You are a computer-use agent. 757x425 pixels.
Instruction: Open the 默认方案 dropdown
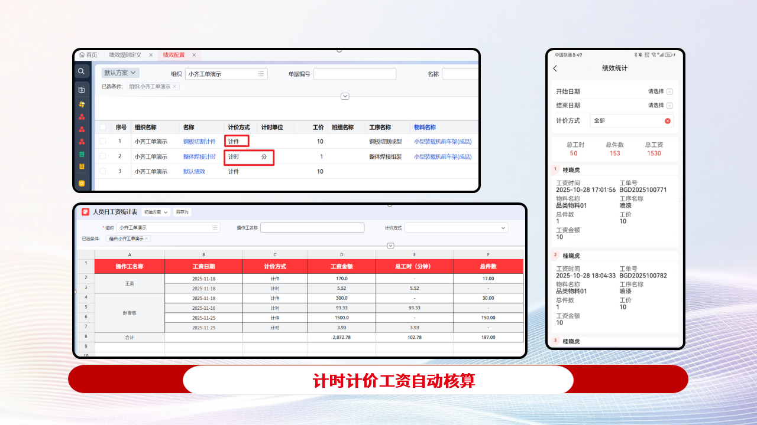120,73
